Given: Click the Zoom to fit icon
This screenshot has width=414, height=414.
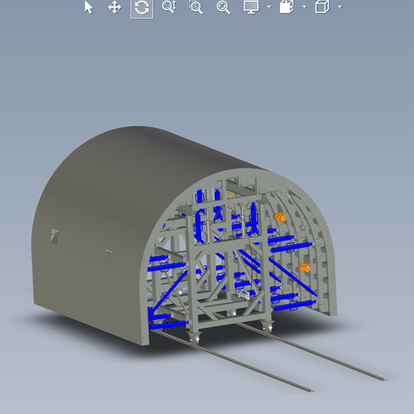Looking at the screenshot, I should (x=224, y=7).
